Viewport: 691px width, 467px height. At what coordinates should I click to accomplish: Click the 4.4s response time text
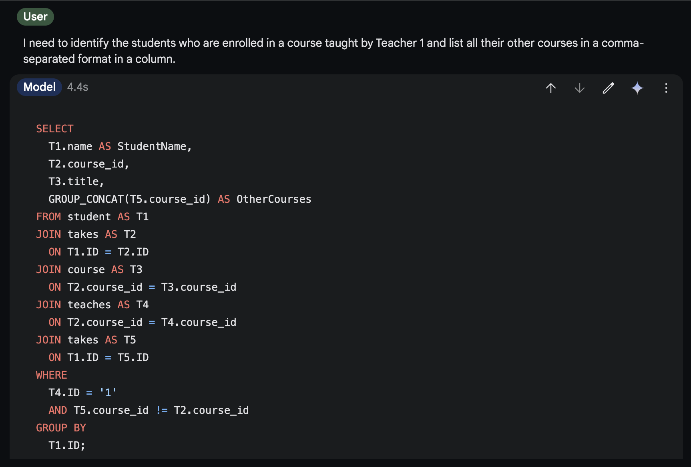point(78,87)
